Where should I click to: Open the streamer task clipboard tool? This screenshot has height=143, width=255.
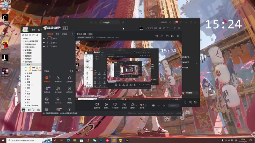[69, 79]
